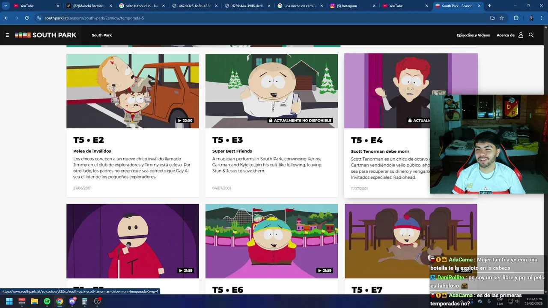Expand the tab search dropdown
Image resolution: width=548 pixels, height=308 pixels.
tap(6, 6)
